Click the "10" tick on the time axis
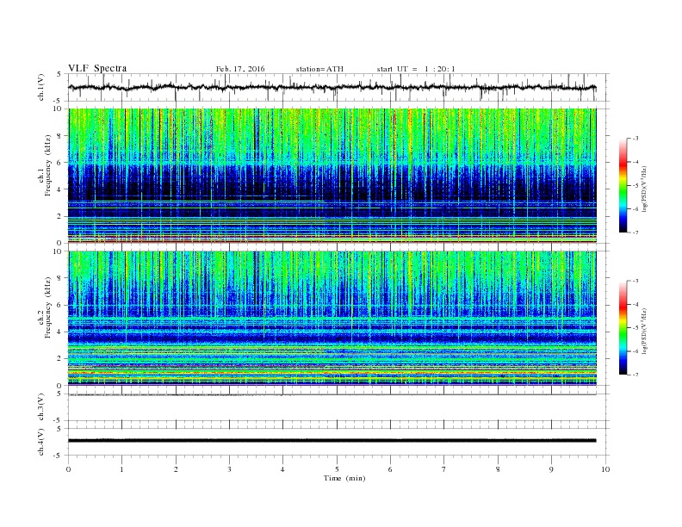 tap(605, 469)
